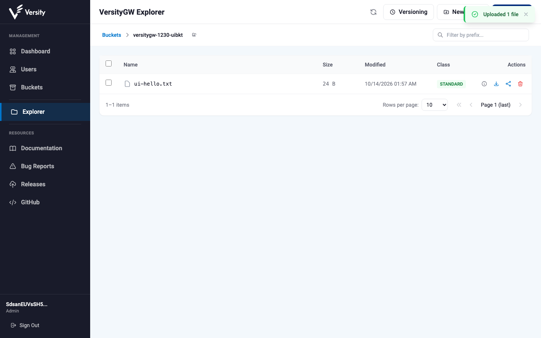Viewport: 541px width, 338px height.
Task: Click the Buckets breadcrumb link
Action: click(x=112, y=35)
